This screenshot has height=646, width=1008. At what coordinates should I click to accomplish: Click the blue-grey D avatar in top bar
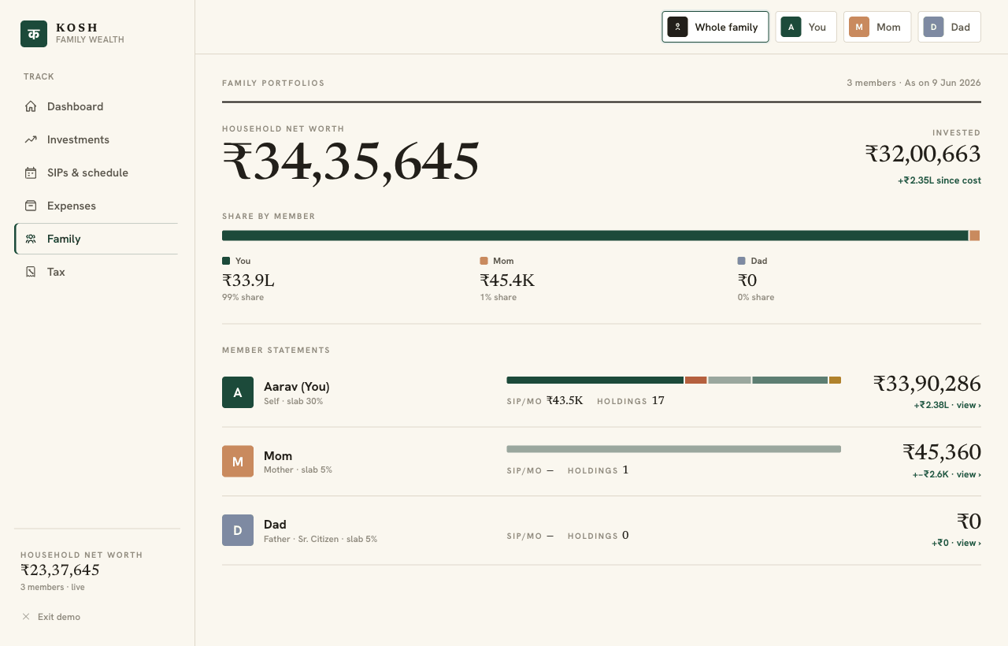(933, 27)
